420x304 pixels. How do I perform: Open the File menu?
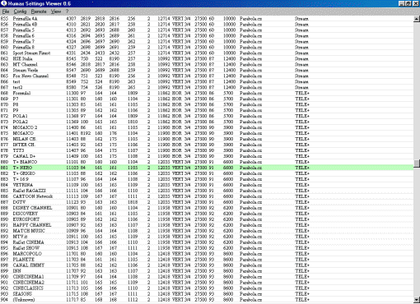click(6, 12)
